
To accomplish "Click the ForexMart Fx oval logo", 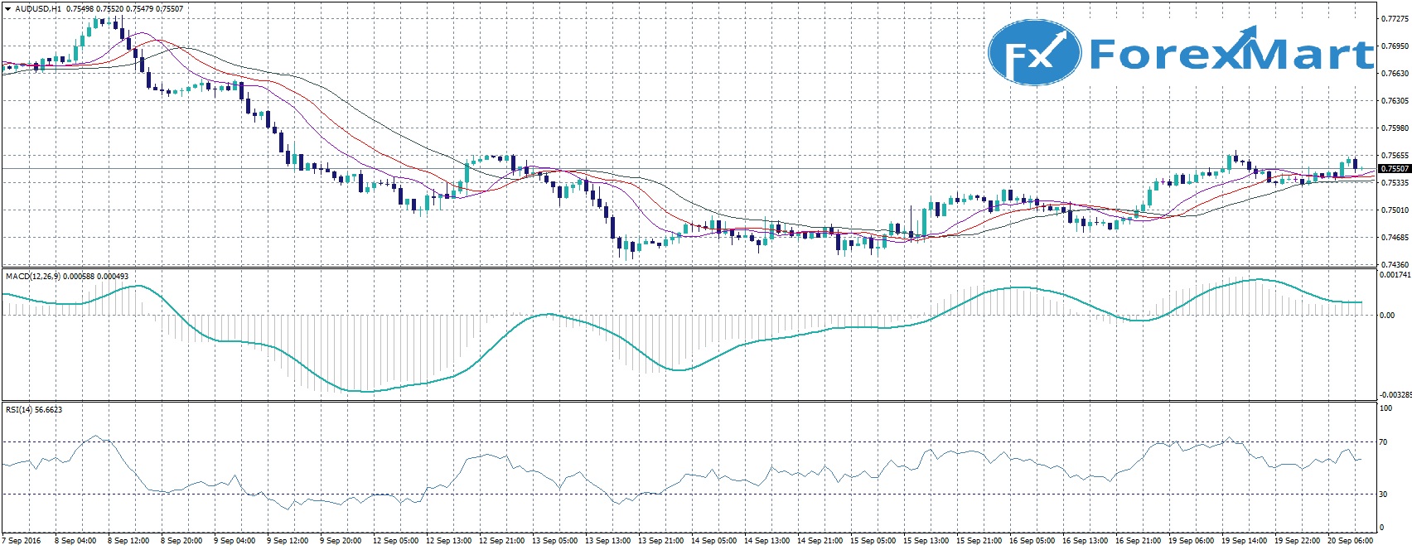I will coord(1034,52).
